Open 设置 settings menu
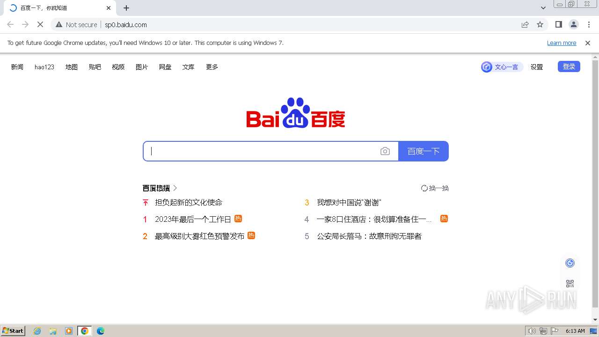Screen dimensions: 599x337 click(x=537, y=67)
